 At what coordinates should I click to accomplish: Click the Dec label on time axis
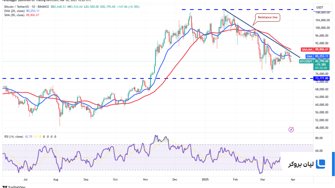pos(175,180)
